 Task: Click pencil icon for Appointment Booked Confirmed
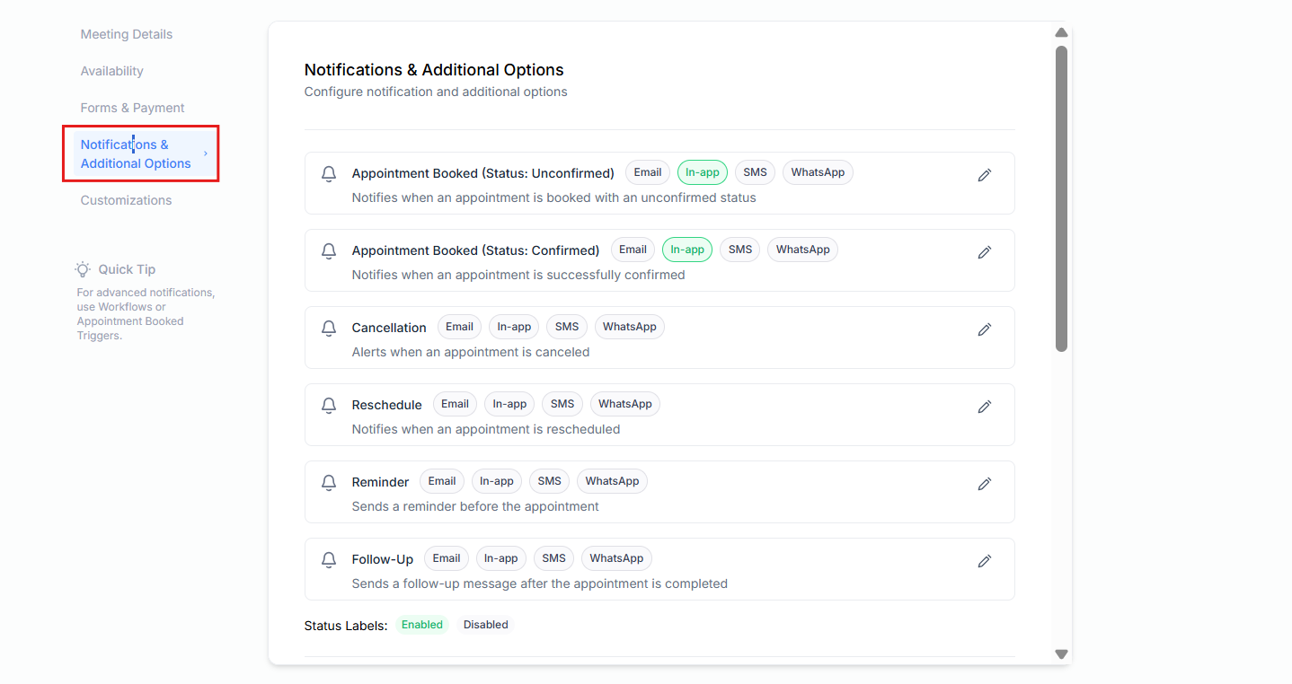click(x=984, y=252)
